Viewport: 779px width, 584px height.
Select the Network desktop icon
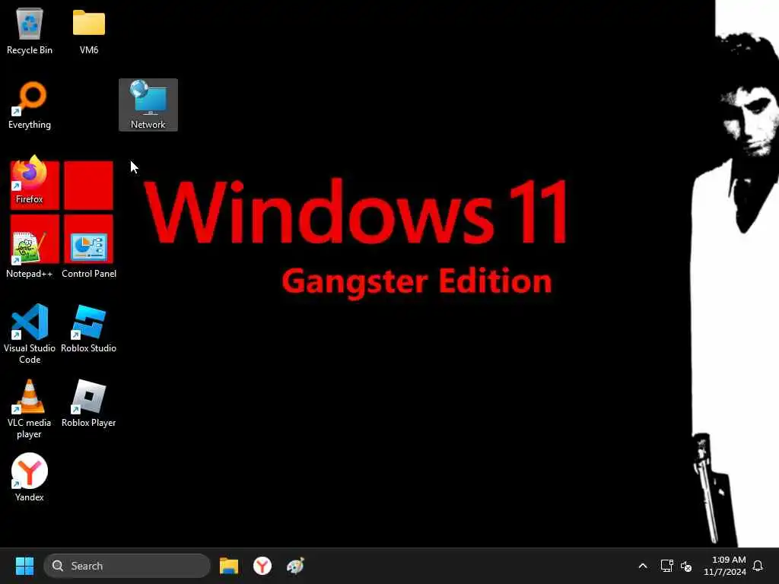point(148,105)
